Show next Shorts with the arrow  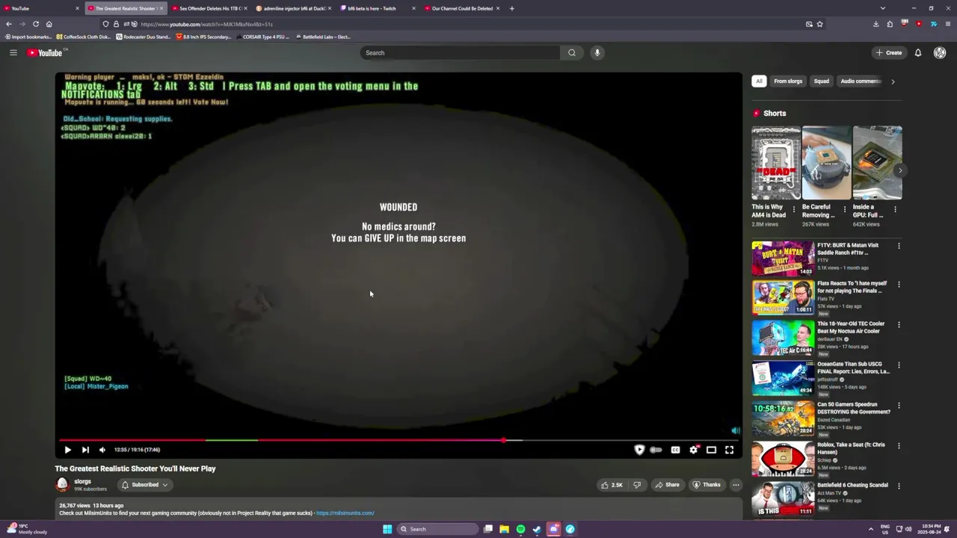click(900, 170)
